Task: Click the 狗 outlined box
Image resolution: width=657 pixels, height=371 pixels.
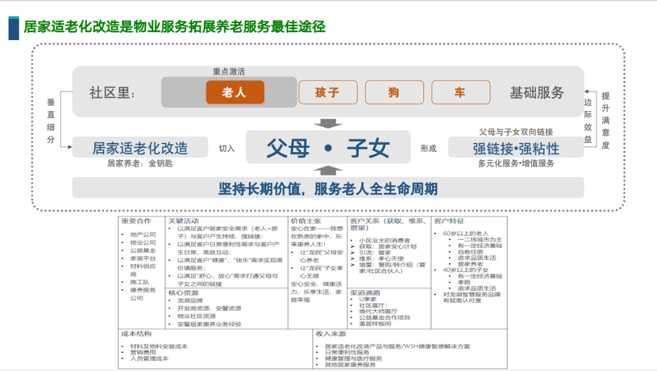Action: [394, 92]
